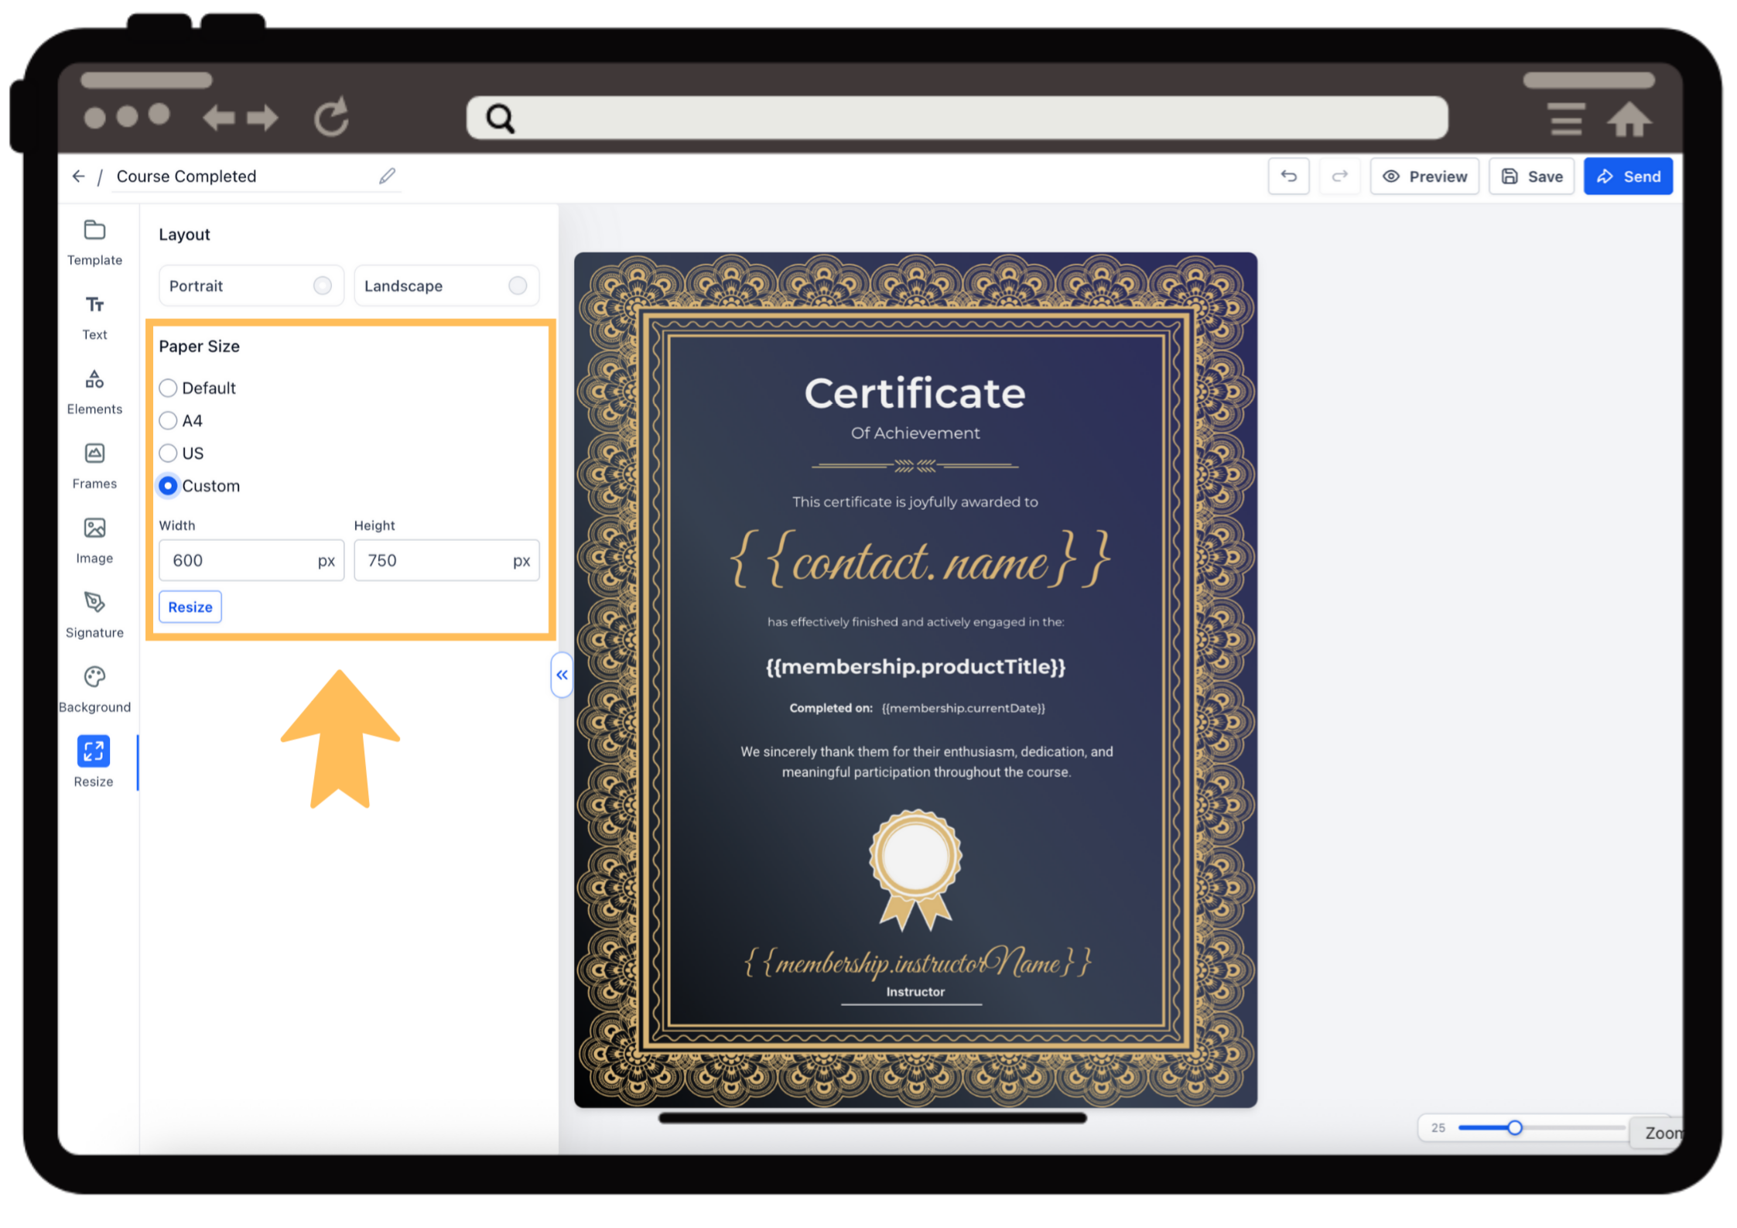The height and width of the screenshot is (1228, 1737).
Task: Select the {{membership.productTitle}} text
Action: pos(916,666)
